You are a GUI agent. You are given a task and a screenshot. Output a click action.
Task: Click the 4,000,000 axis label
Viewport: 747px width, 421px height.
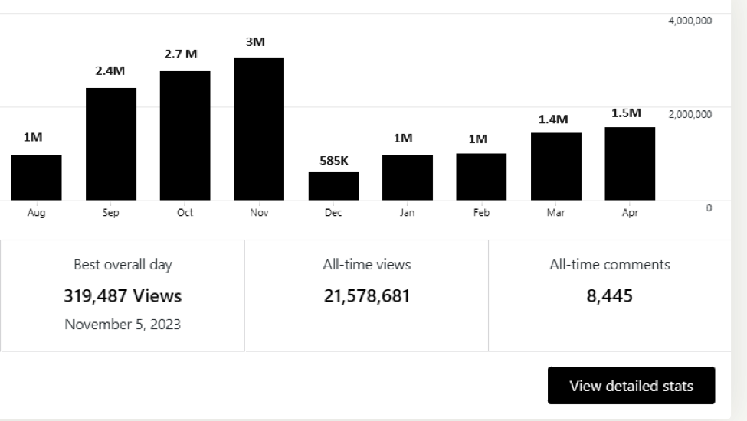(690, 21)
